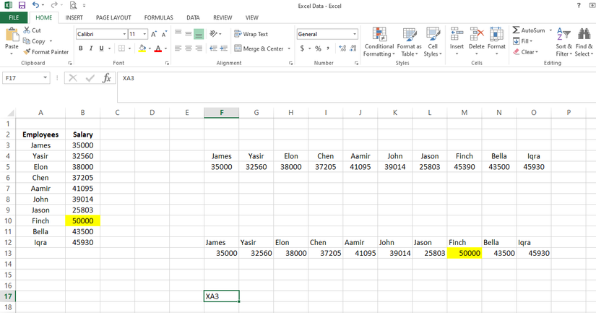Expand the General number format dropdown
This screenshot has width=596, height=313.
click(355, 34)
